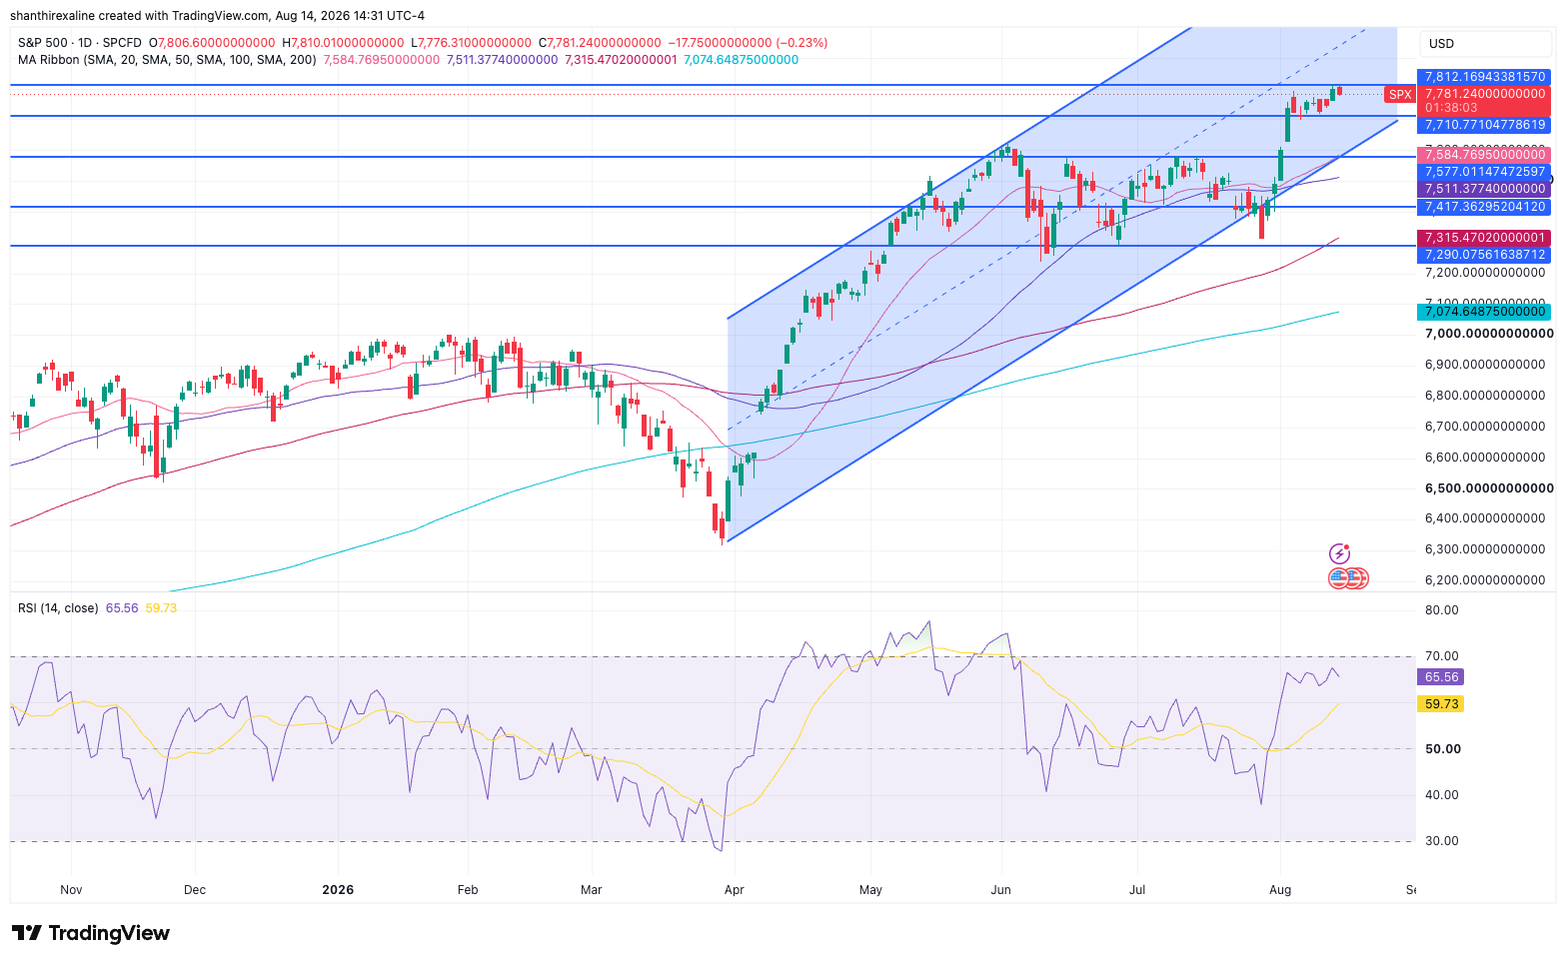The height and width of the screenshot is (963, 1566).
Task: Click the open value 7,806.60 in the legend
Action: click(x=216, y=43)
